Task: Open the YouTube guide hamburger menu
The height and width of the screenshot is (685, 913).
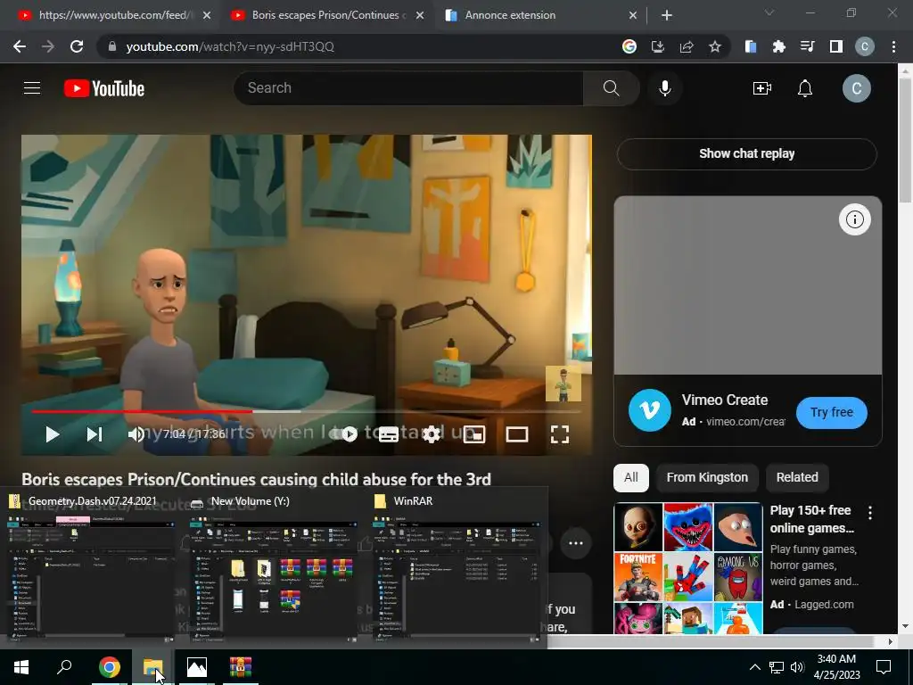Action: [32, 88]
